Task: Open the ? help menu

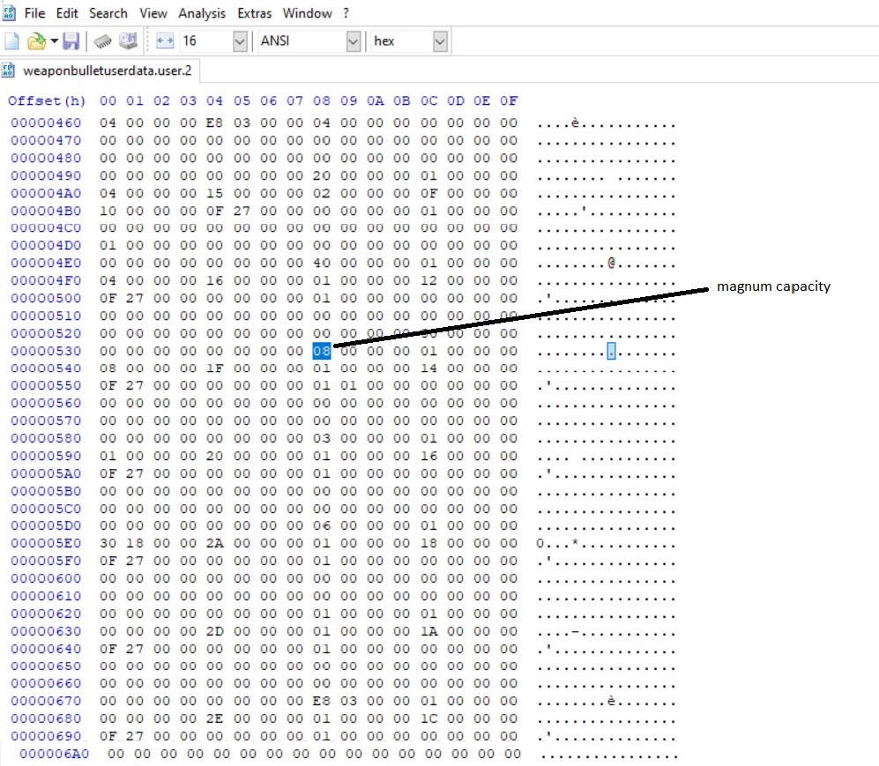Action: point(346,13)
